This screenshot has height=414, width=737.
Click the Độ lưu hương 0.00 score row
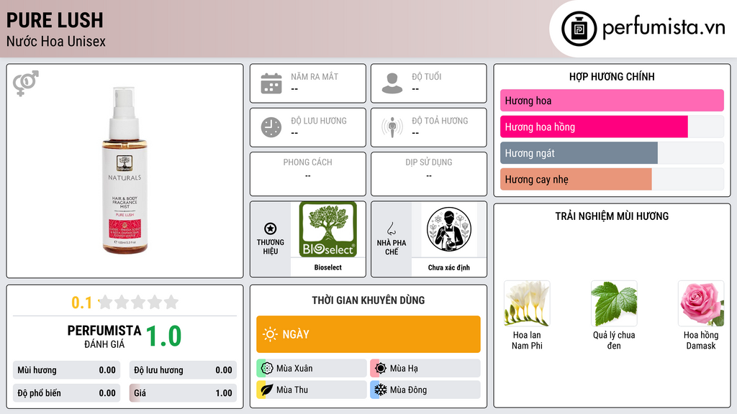[183, 370]
